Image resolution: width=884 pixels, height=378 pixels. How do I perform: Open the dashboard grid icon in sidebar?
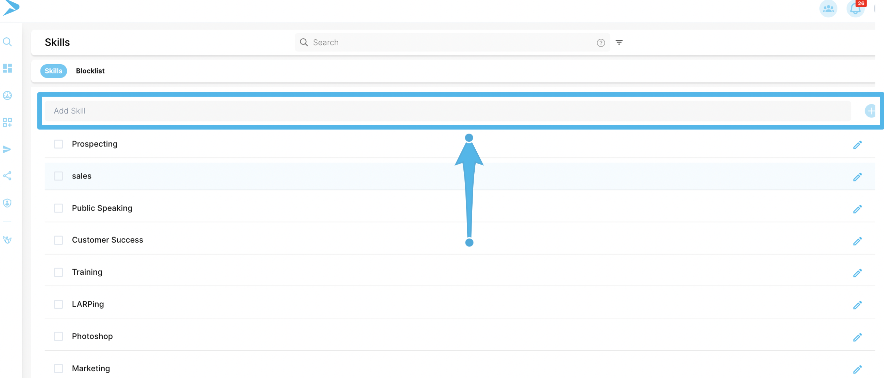point(7,68)
